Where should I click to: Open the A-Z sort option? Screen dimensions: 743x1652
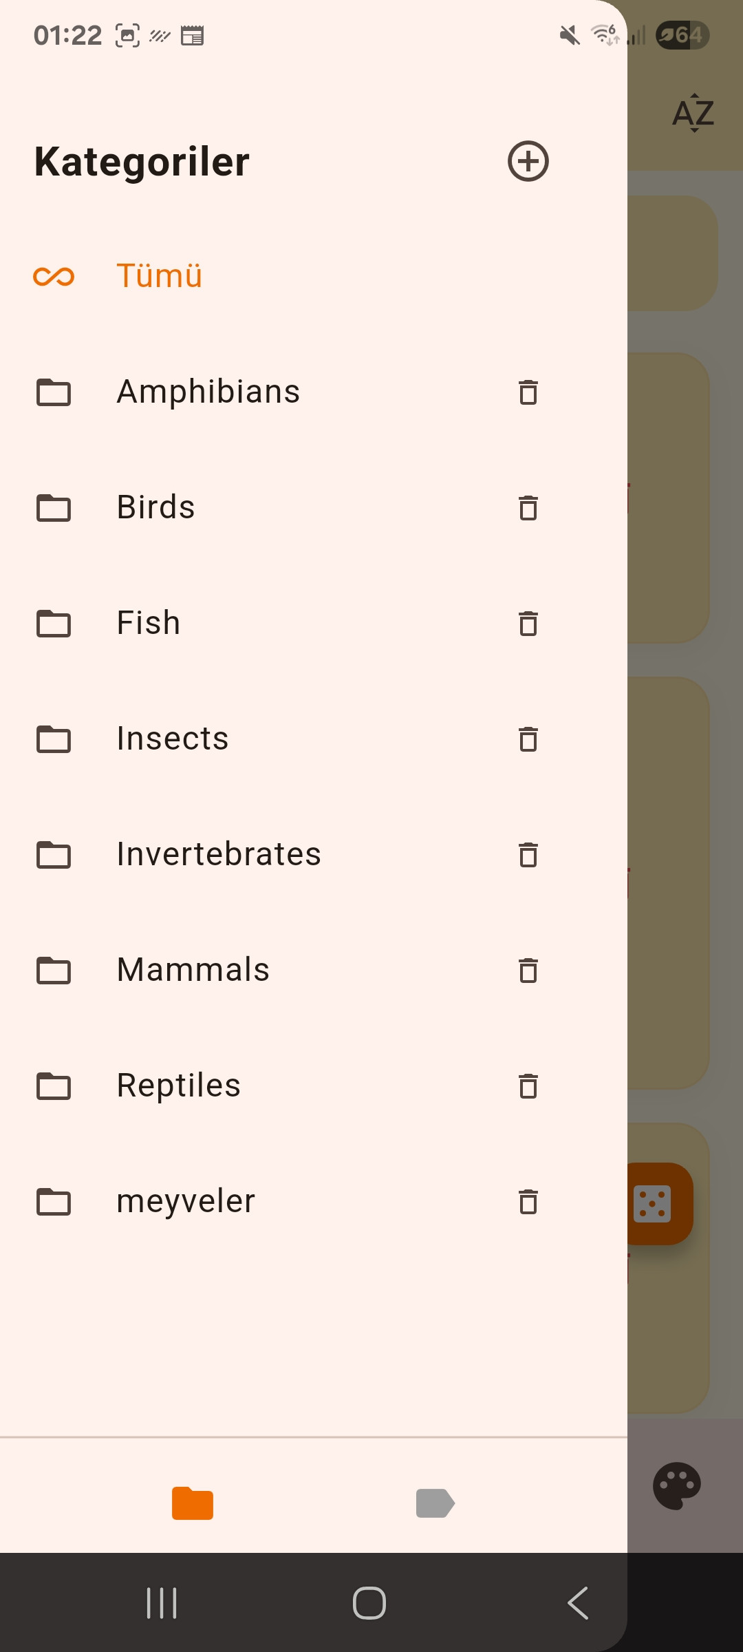coord(693,114)
